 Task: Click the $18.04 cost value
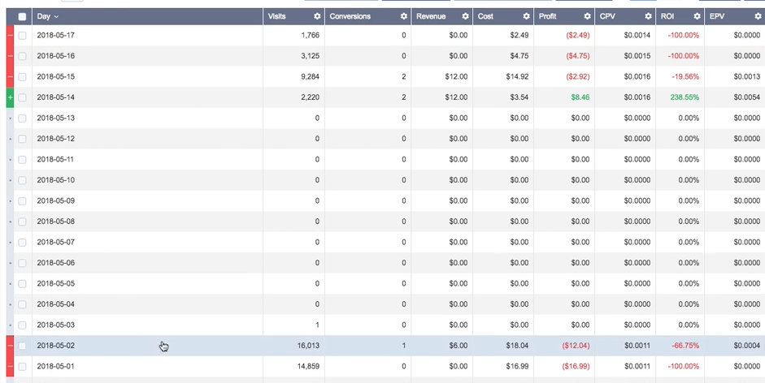coord(517,346)
